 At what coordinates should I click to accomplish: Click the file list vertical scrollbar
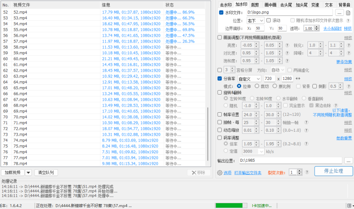click(x=208, y=133)
